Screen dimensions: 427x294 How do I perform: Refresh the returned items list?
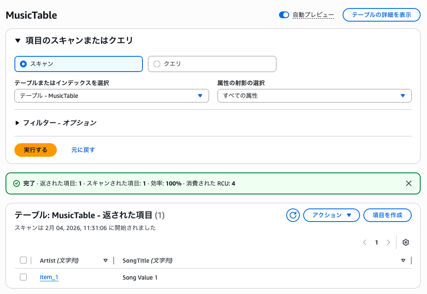click(293, 215)
